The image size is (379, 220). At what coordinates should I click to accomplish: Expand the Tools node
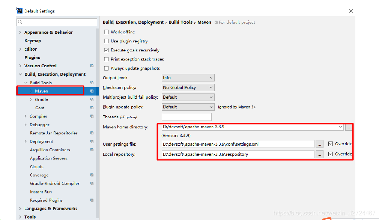point(20,217)
